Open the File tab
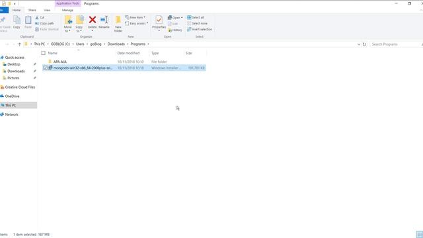423x238 pixels. [x=4, y=10]
